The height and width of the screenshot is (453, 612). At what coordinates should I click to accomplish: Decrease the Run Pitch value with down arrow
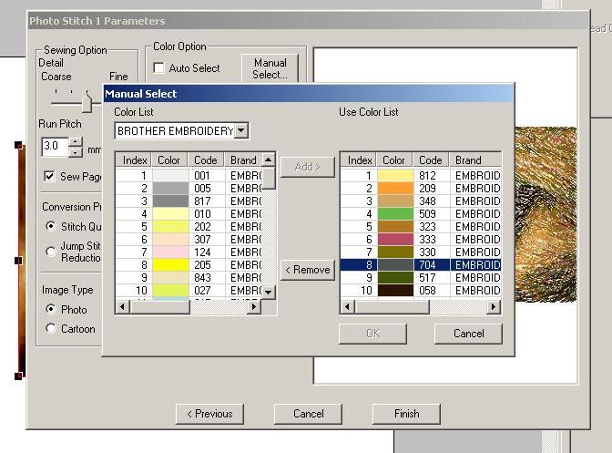click(75, 151)
